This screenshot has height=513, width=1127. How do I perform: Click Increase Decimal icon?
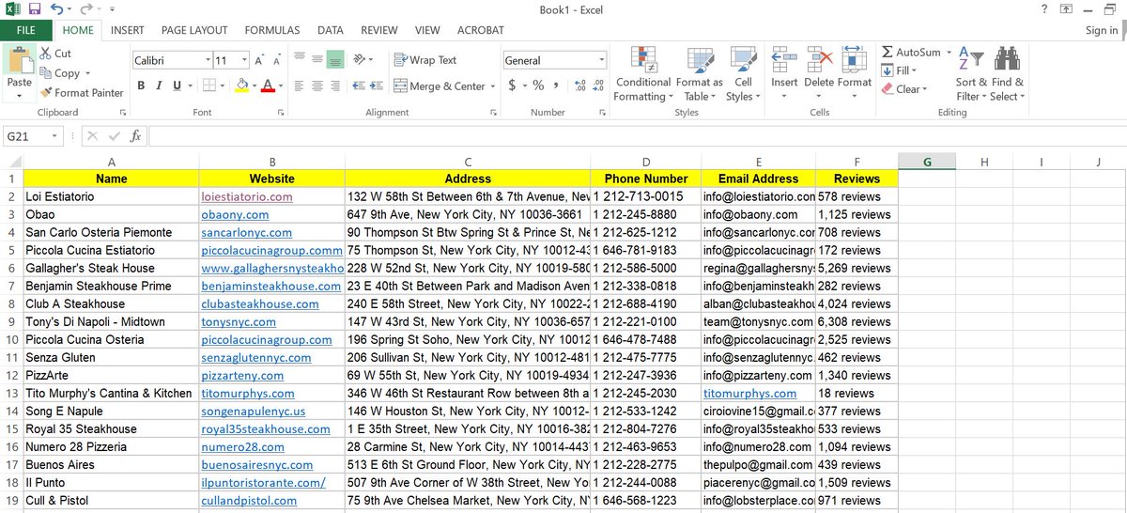(x=579, y=85)
